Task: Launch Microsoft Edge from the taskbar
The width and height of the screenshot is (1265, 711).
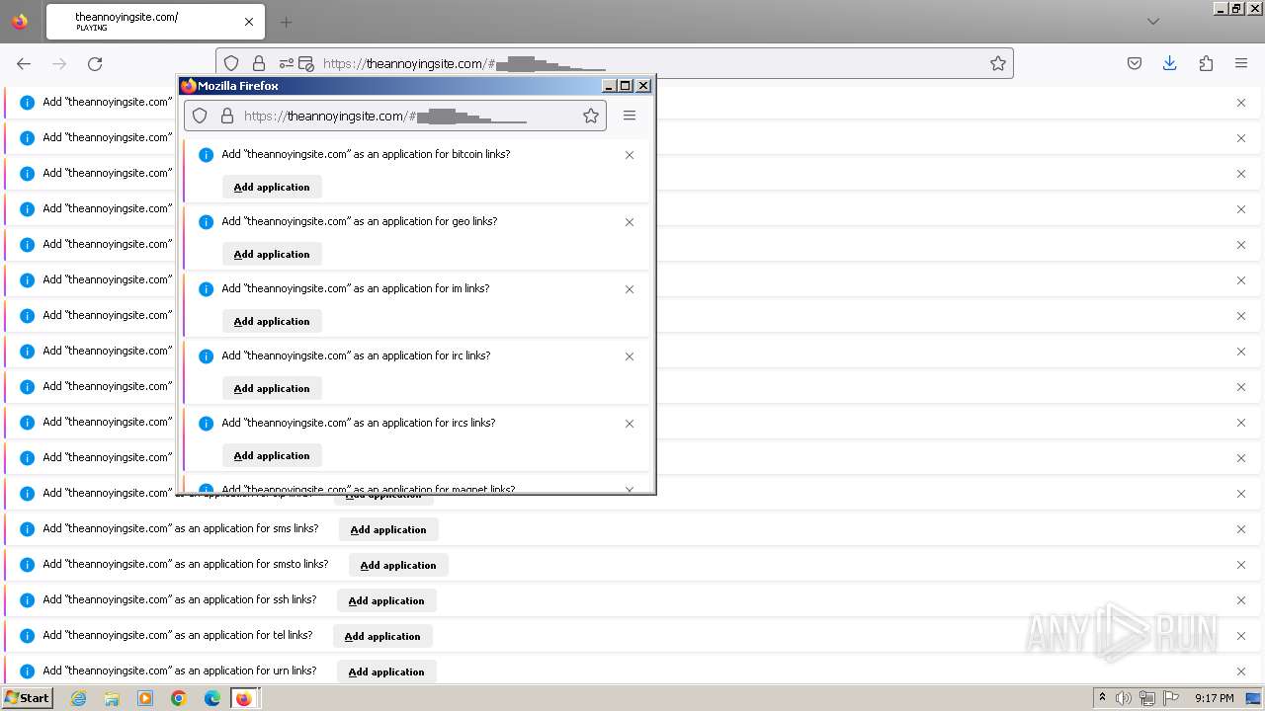Action: [x=212, y=698]
